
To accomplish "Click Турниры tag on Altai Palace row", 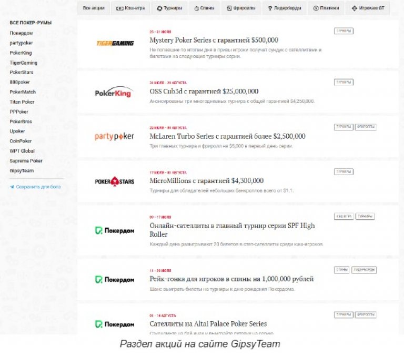I will click(344, 314).
